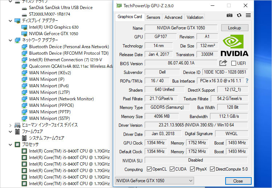Open the Advanced tab
The width and height of the screenshot is (272, 188).
pyautogui.click(x=173, y=17)
